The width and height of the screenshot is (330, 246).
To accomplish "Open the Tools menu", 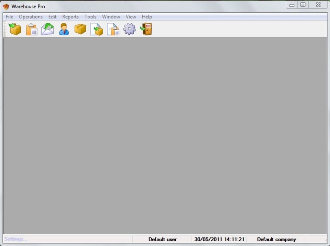I will coord(90,17).
